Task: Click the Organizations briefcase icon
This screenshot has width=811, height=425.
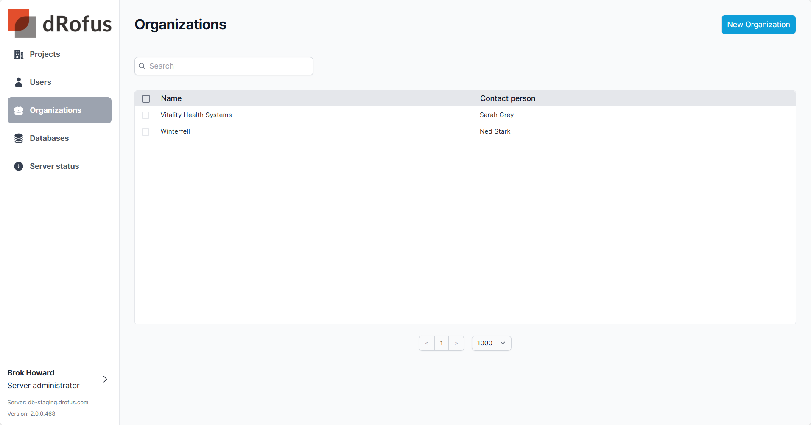Action: tap(19, 110)
